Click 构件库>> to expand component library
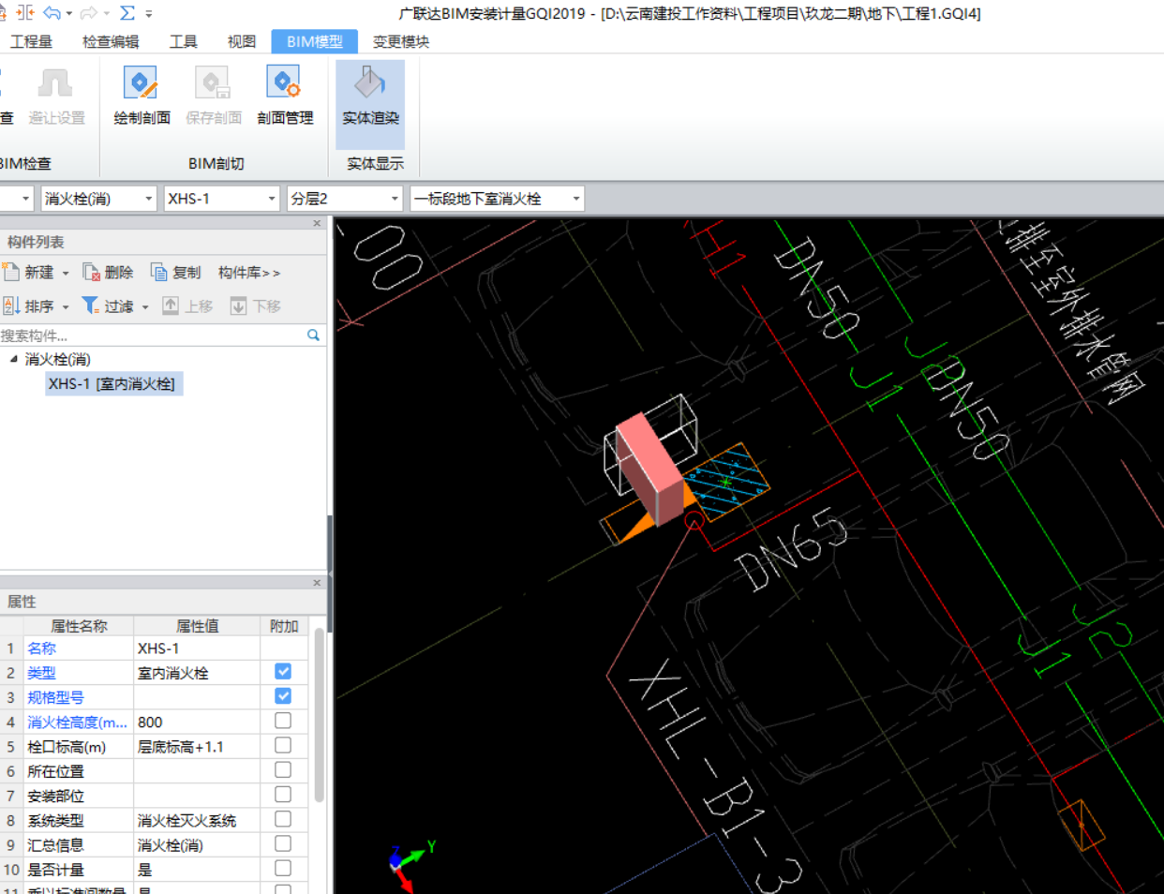The height and width of the screenshot is (894, 1164). 249,273
